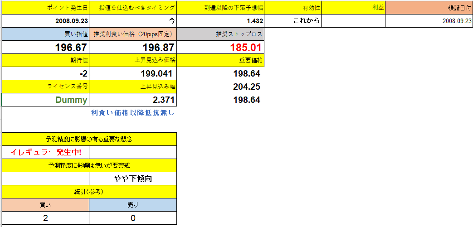This screenshot has width=473, height=227.
Task: Select the 1.432 value cell
Action: (x=220, y=21)
